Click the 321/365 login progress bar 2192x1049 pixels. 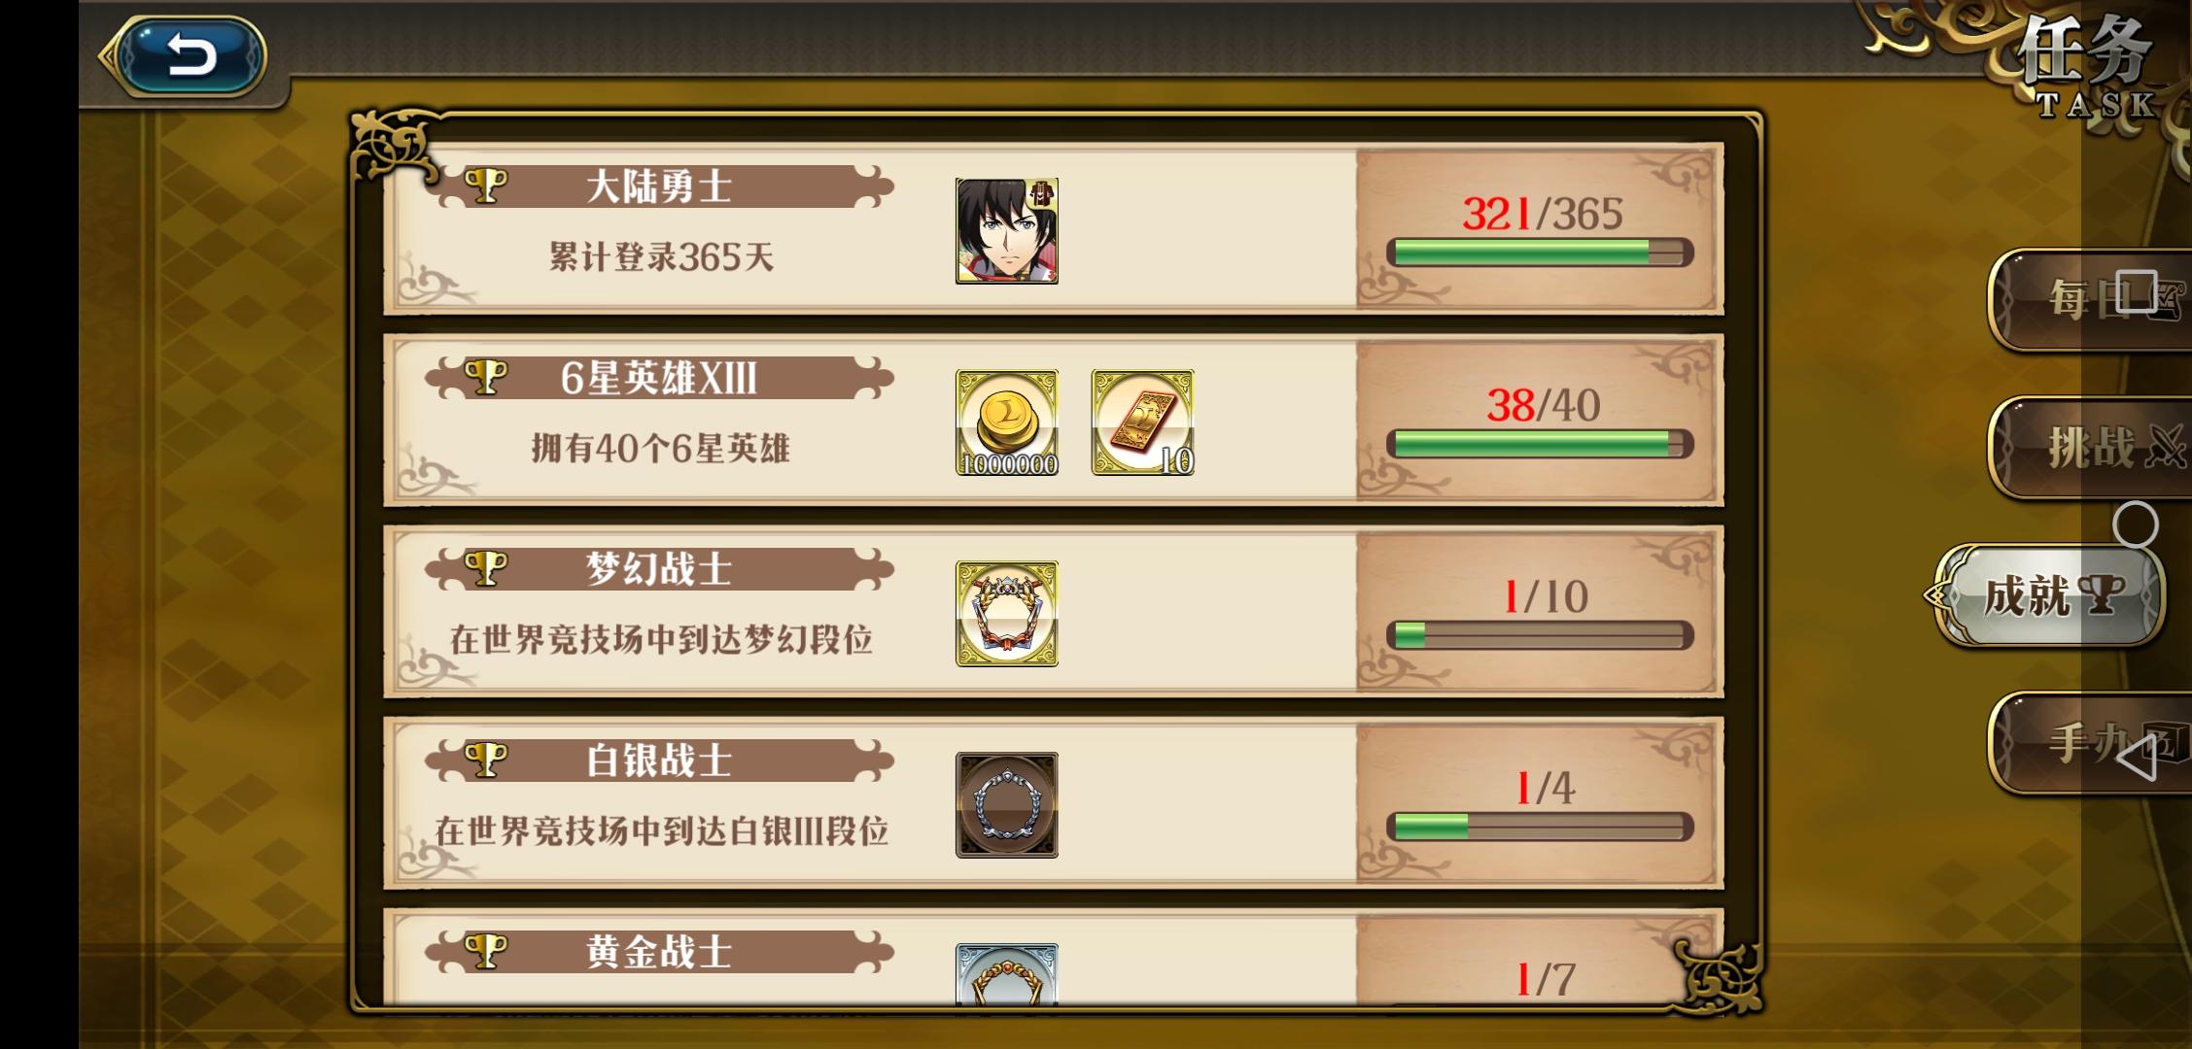(x=1540, y=253)
